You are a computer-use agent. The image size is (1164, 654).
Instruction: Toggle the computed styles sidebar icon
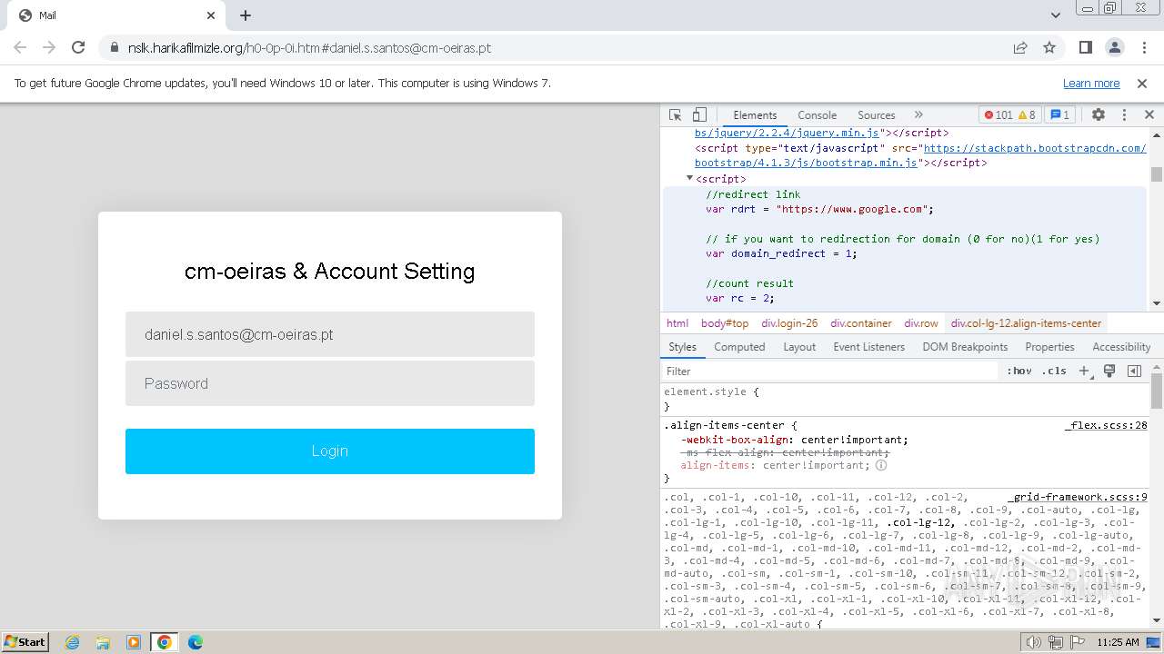(x=1134, y=371)
